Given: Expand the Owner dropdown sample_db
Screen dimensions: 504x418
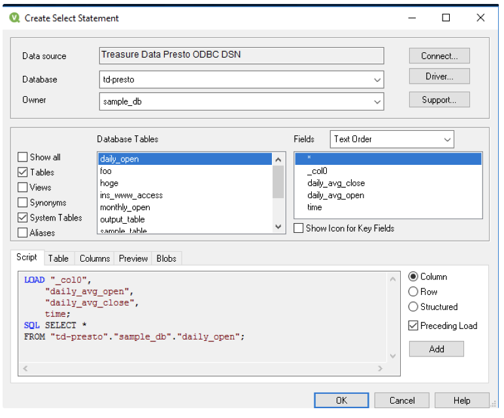Looking at the screenshot, I should (x=377, y=101).
